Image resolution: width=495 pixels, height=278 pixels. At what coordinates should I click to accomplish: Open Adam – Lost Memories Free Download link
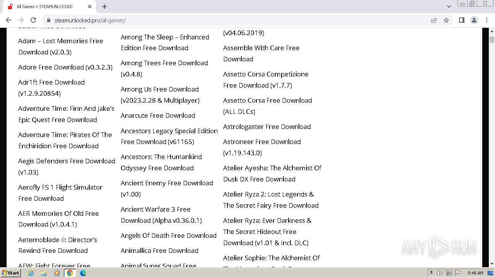(x=61, y=46)
